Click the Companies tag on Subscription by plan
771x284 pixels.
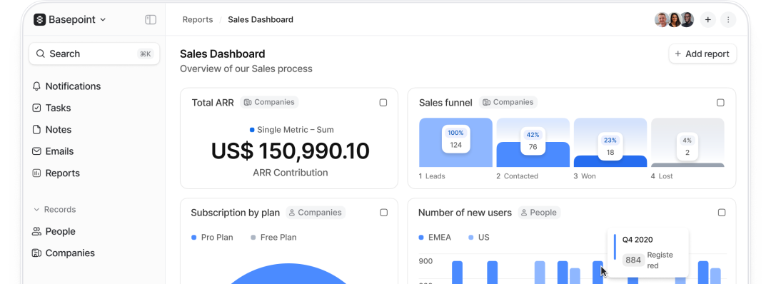pyautogui.click(x=316, y=213)
